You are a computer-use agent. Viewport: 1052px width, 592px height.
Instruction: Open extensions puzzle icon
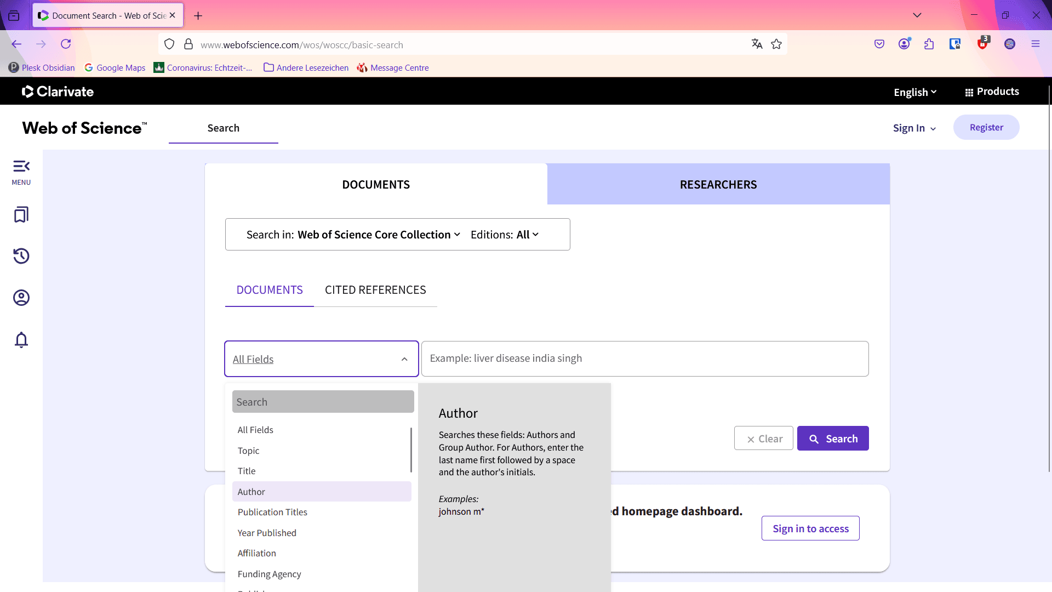[x=929, y=44]
